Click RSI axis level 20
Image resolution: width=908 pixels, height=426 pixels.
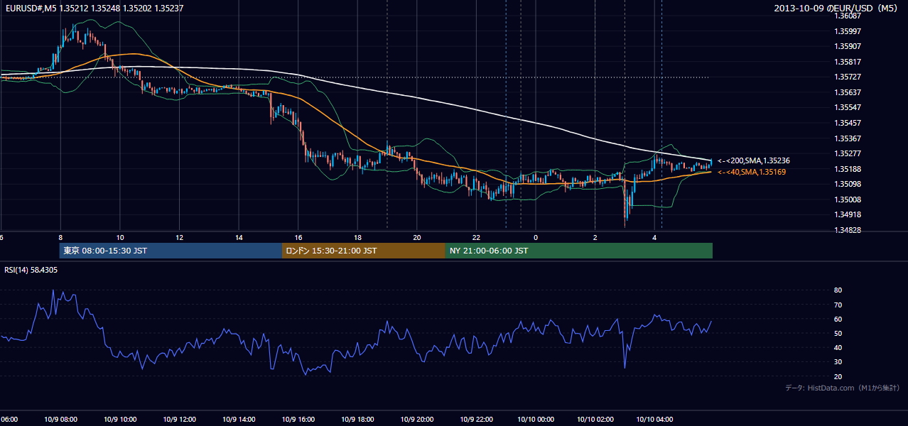(x=838, y=376)
